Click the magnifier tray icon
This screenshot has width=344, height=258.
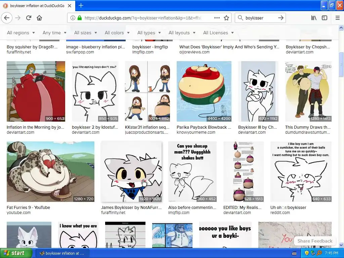(x=319, y=253)
